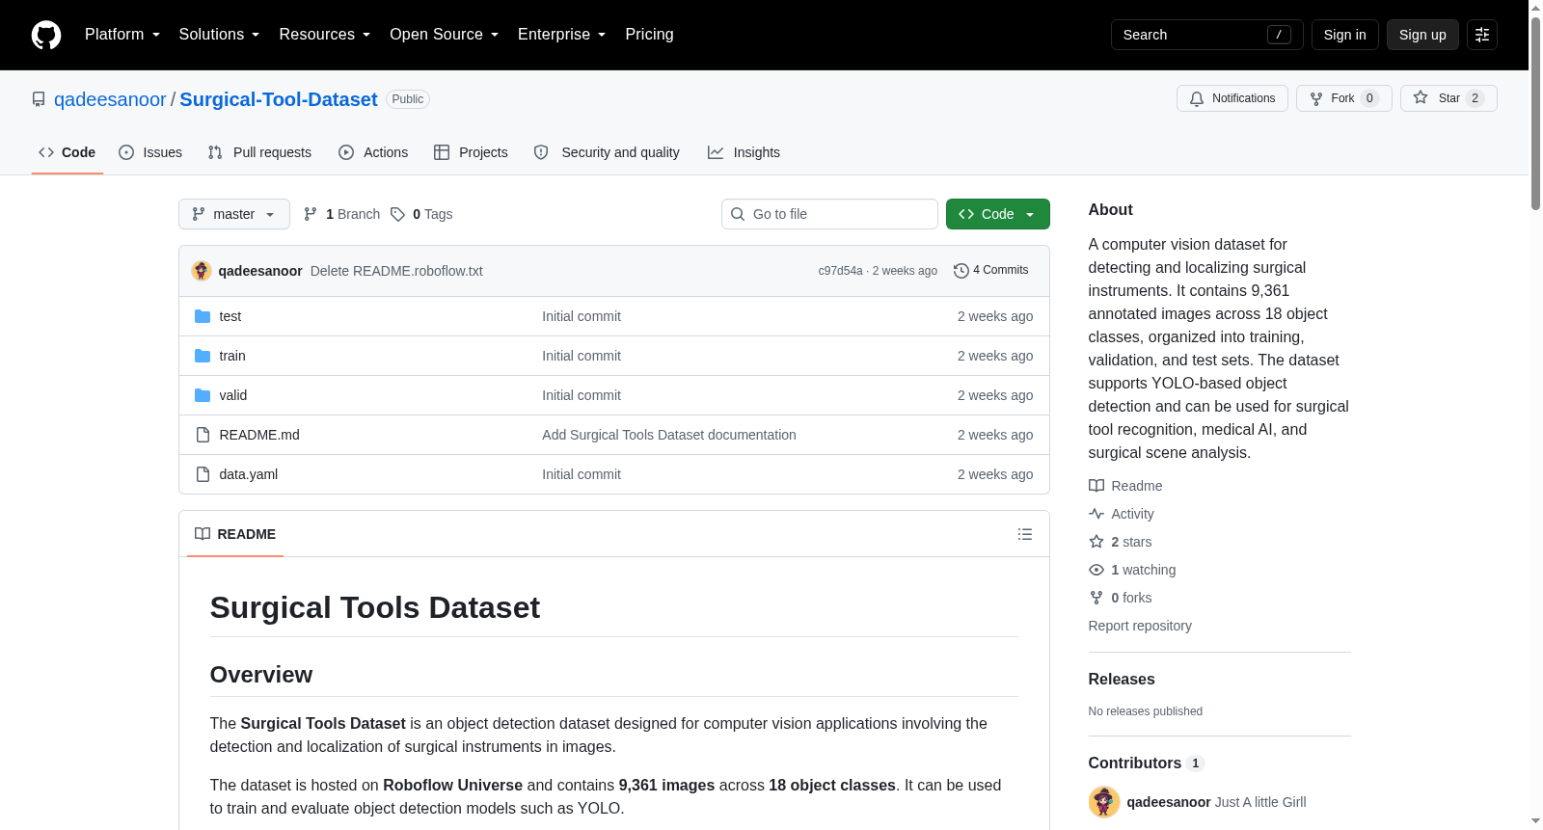The image size is (1543, 830).
Task: Open Initial commit link for test folder
Action: [x=582, y=316]
